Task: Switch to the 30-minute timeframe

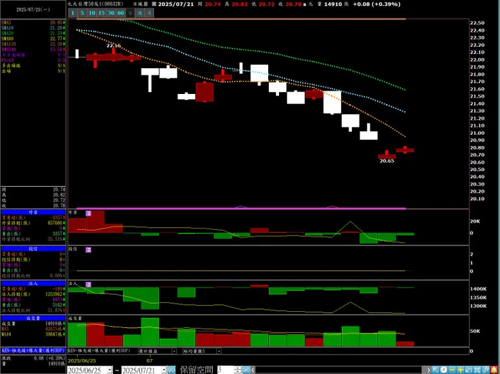Action: pyautogui.click(x=111, y=13)
